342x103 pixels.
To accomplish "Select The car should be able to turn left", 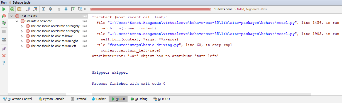I will [x=48, y=46].
